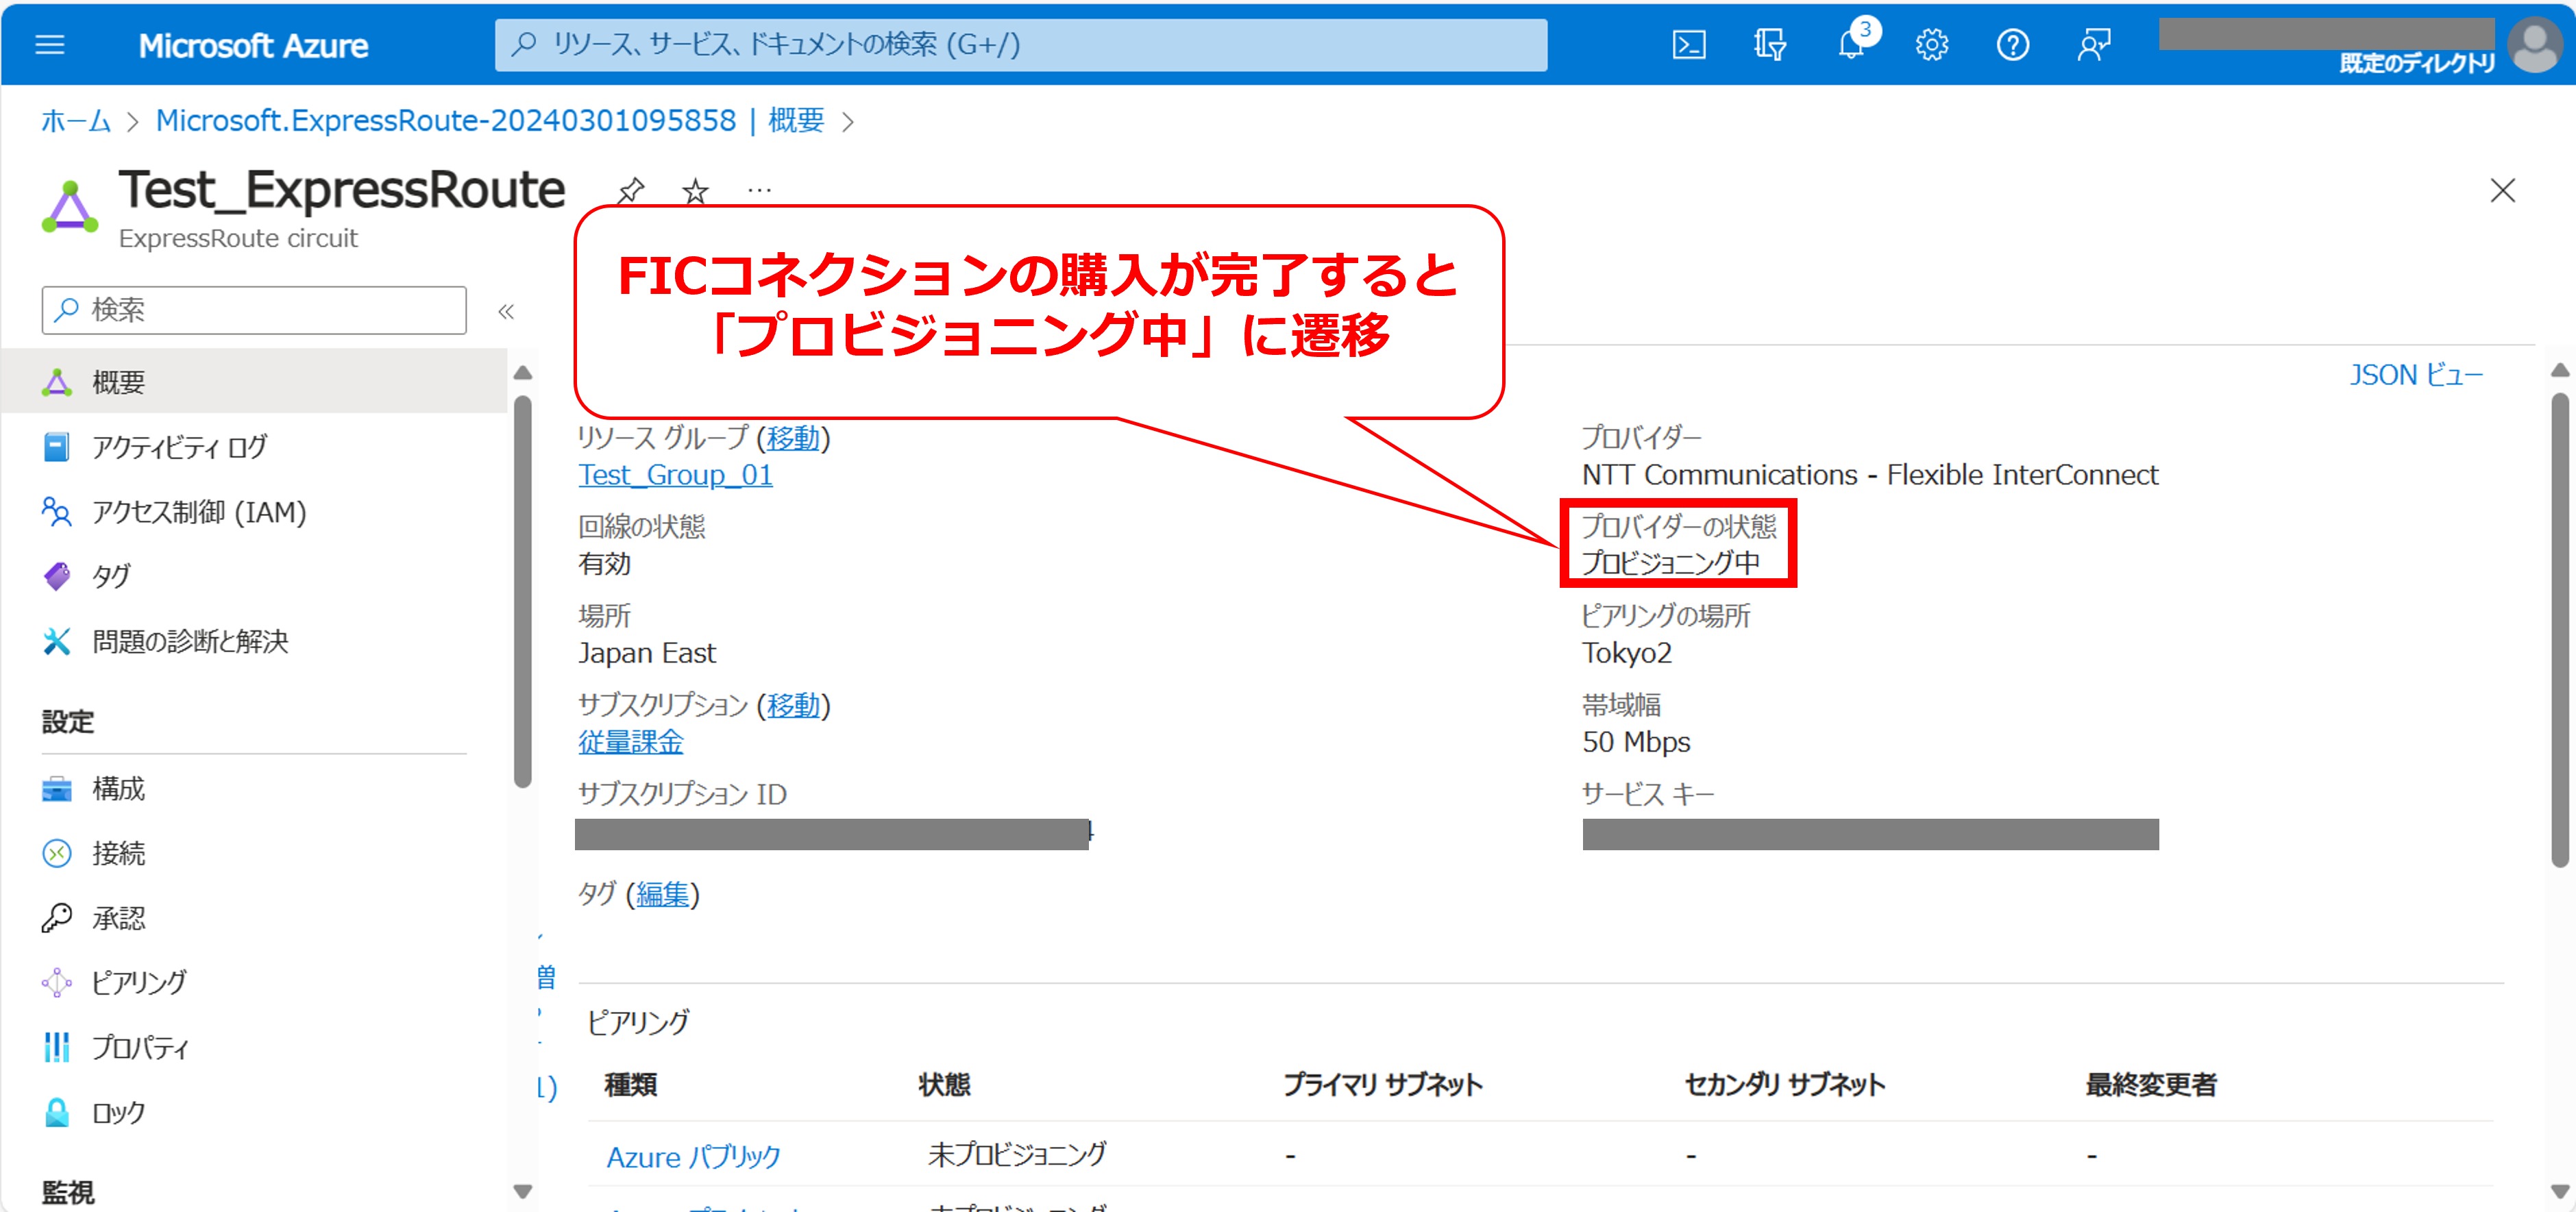Open the feedback icon in header
The height and width of the screenshot is (1212, 2576).
tap(2093, 45)
